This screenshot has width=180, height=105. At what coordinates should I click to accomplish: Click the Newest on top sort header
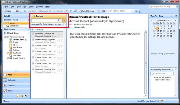(55, 24)
